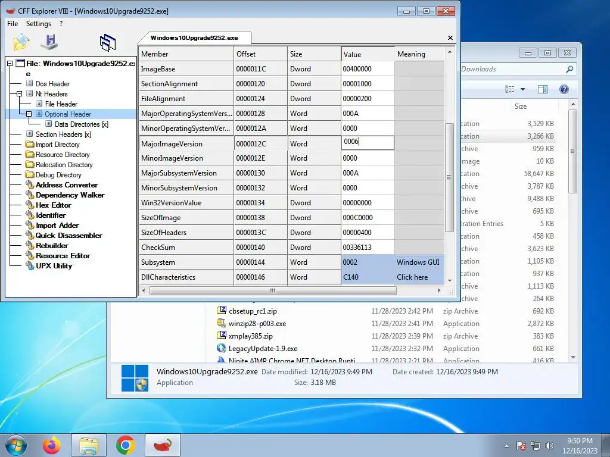Click the table scroll right arrow

[x=439, y=290]
